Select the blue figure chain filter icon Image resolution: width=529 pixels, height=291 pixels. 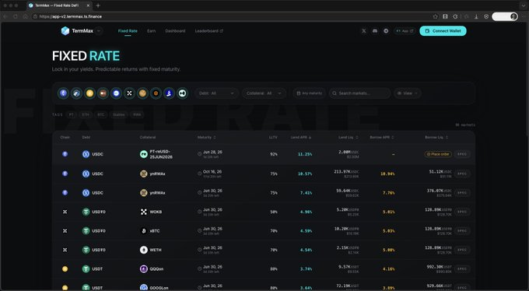169,93
